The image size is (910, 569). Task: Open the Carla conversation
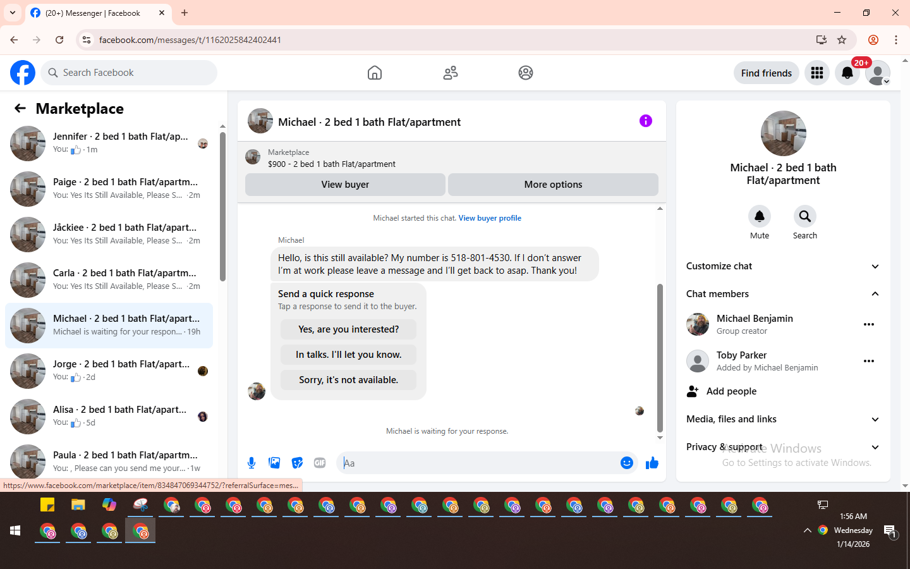tap(109, 279)
